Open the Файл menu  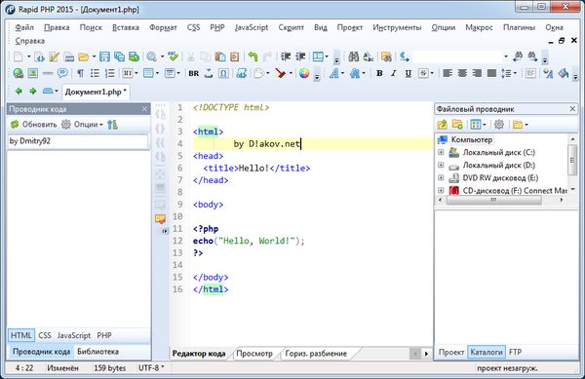pos(24,27)
